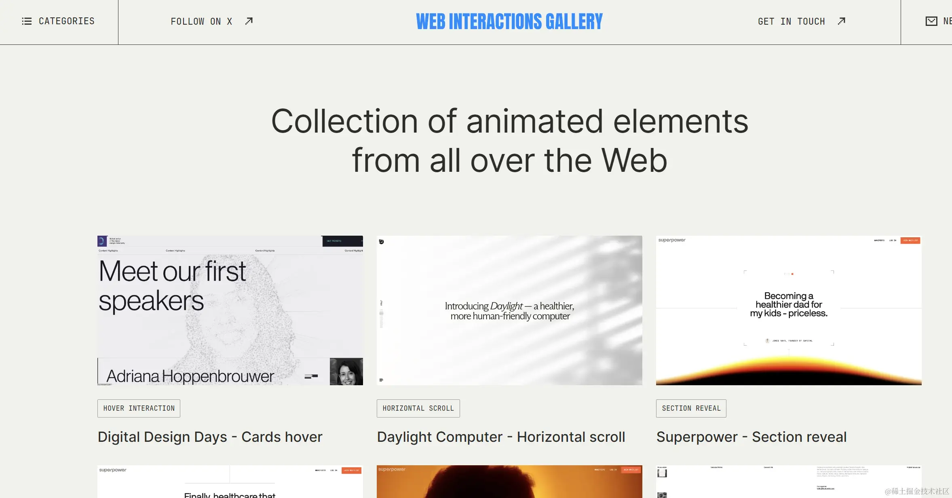Click the arrow icon next to Get in Touch
This screenshot has height=498, width=952.
pos(842,21)
